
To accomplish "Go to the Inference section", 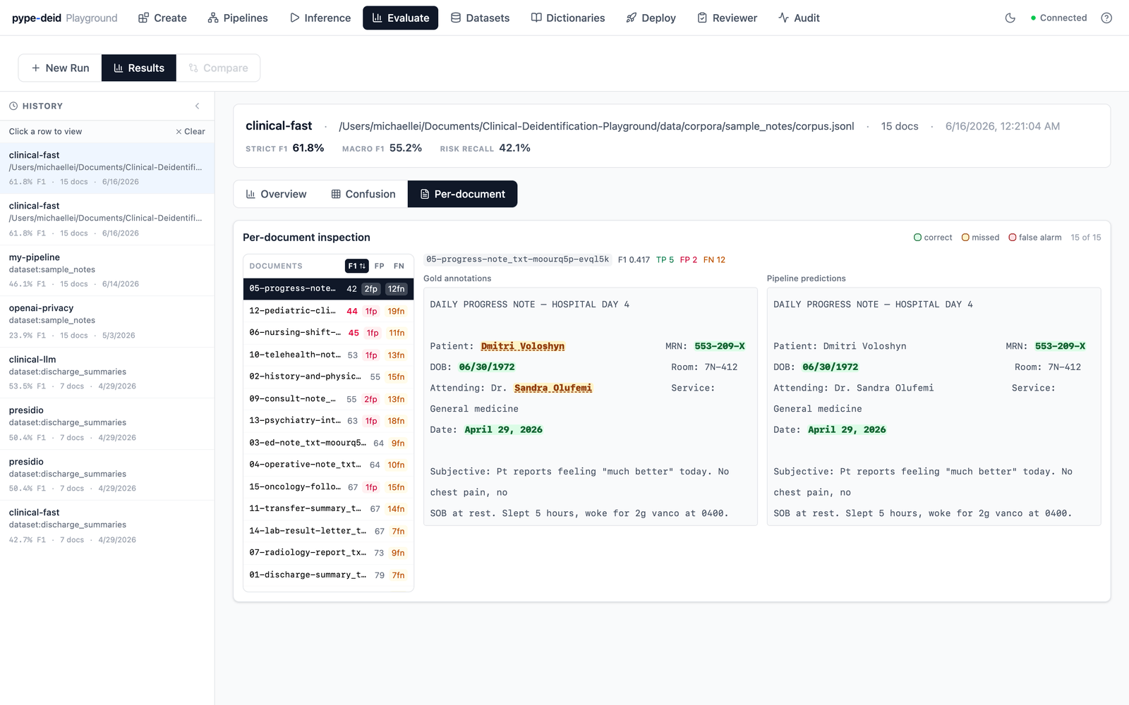I will [320, 18].
